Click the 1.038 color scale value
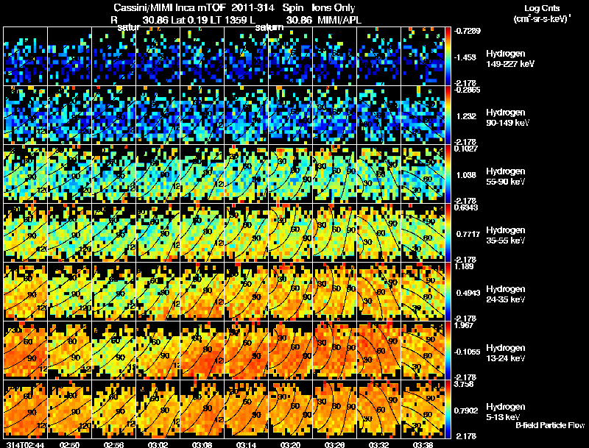The height and width of the screenshot is (448, 589). [x=466, y=175]
